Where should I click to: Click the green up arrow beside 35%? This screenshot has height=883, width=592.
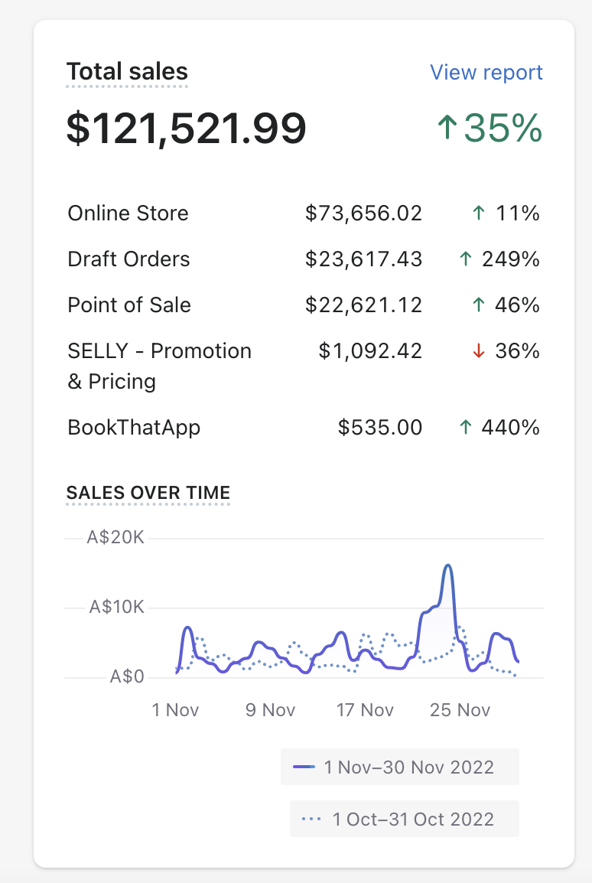pos(447,129)
